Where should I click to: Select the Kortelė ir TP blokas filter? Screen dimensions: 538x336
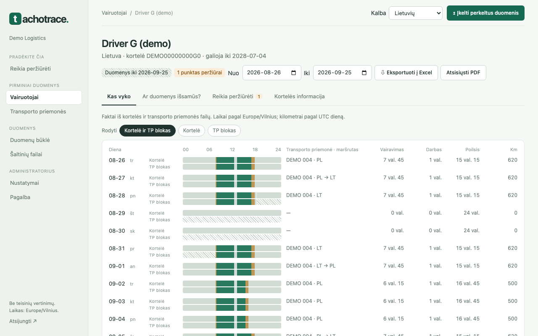[148, 131]
